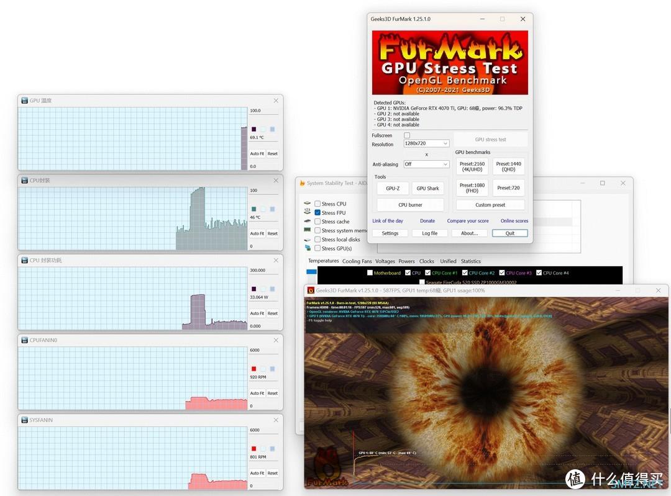Open the Anti-aliasing dropdown set to Off
Image resolution: width=671 pixels, height=496 pixels.
tap(426, 164)
